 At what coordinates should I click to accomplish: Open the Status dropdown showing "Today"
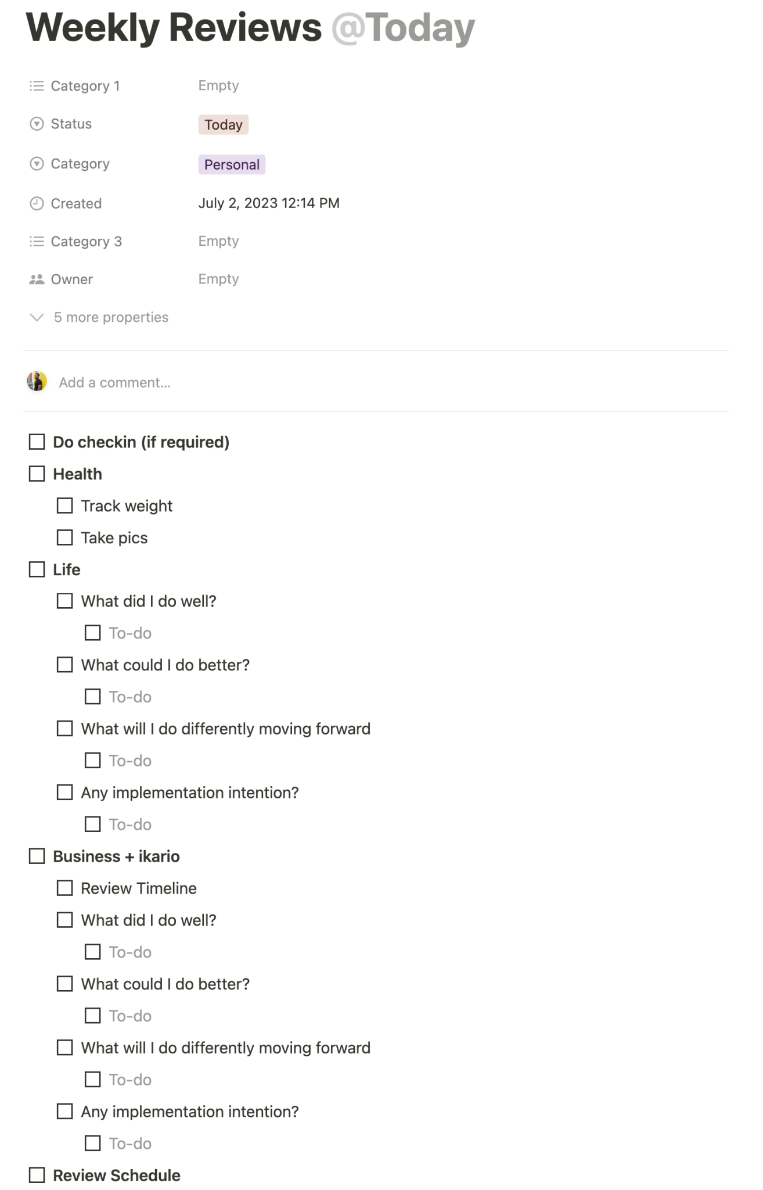224,125
